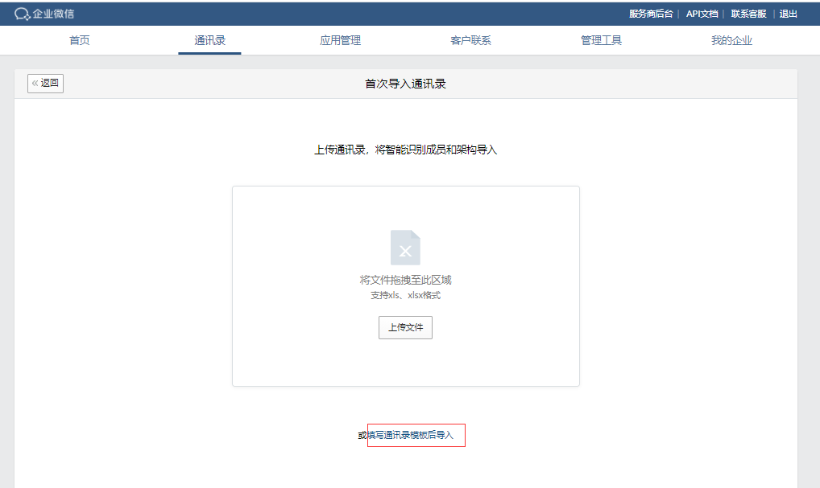Open the 填写通讯录模板后导入 link
The height and width of the screenshot is (488, 820).
pos(411,435)
